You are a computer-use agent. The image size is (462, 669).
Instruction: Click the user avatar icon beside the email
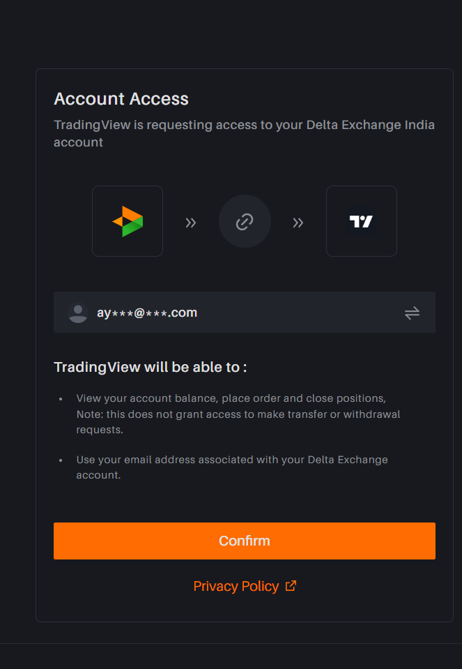click(78, 313)
